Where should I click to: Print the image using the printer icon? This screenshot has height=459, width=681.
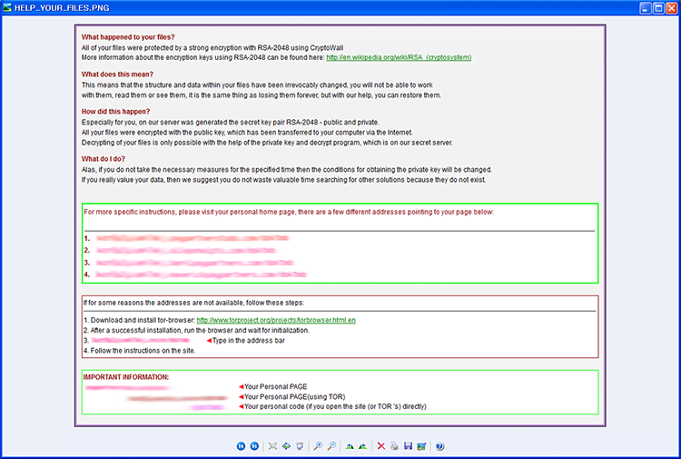tap(394, 446)
